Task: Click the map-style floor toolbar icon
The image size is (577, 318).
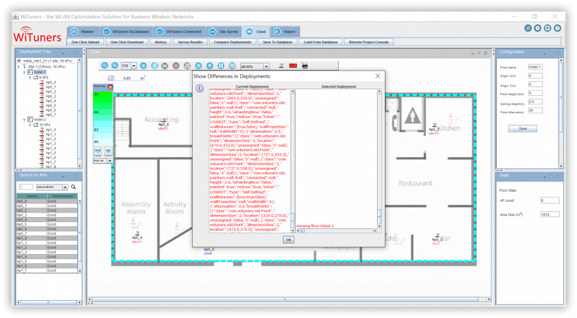Action: [155, 66]
